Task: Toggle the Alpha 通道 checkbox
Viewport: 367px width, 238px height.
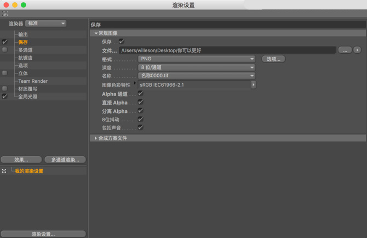Action: click(x=140, y=93)
